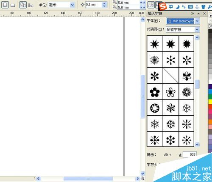The height and width of the screenshot is (182, 212).
Task: Open the units dropdown showing 毫米
Action: [72, 5]
